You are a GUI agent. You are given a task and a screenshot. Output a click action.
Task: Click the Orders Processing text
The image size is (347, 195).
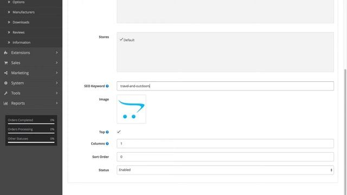point(20,129)
